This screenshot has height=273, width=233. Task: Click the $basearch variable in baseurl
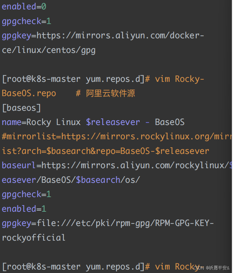(98, 180)
